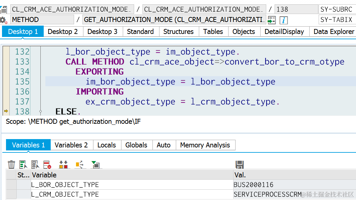Click the value SERVICEPROCESSCRM
Viewport: 356px width, 200px height.
click(268, 194)
